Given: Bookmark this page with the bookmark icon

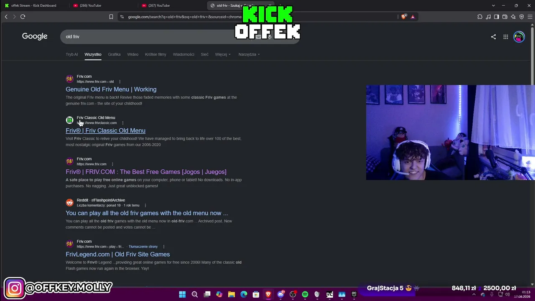Looking at the screenshot, I should pos(111,17).
